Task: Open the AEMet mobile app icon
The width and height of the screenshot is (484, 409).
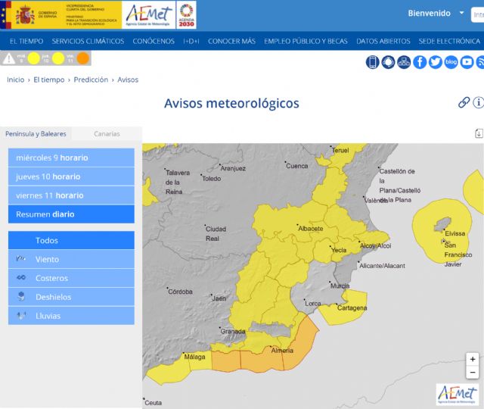Action: click(373, 62)
